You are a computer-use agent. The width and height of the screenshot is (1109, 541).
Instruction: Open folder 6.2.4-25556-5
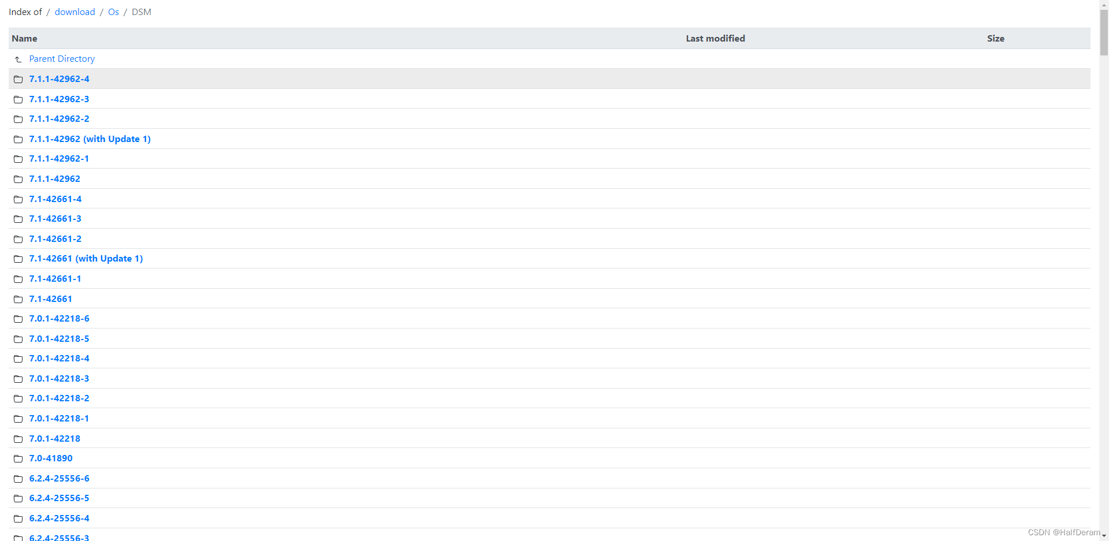[59, 498]
